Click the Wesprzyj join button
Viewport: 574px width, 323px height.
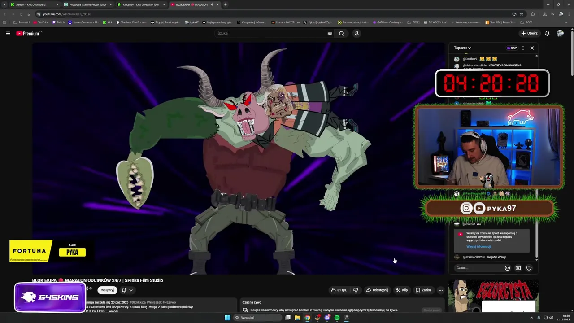[107, 290]
